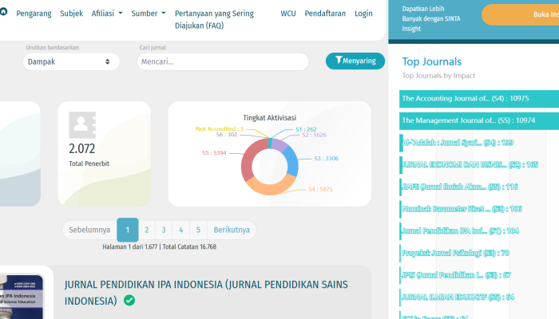Image resolution: width=559 pixels, height=319 pixels.
Task: Go to pagination page 4
Action: coord(181,230)
